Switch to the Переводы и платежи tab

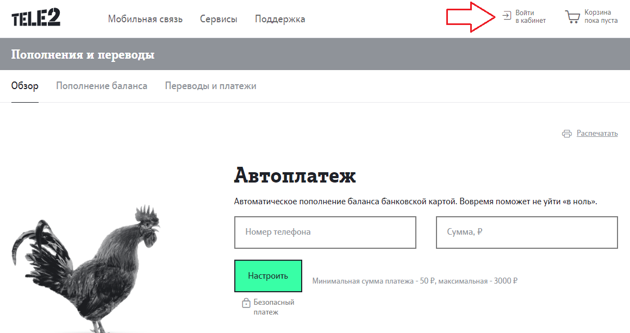click(x=210, y=86)
